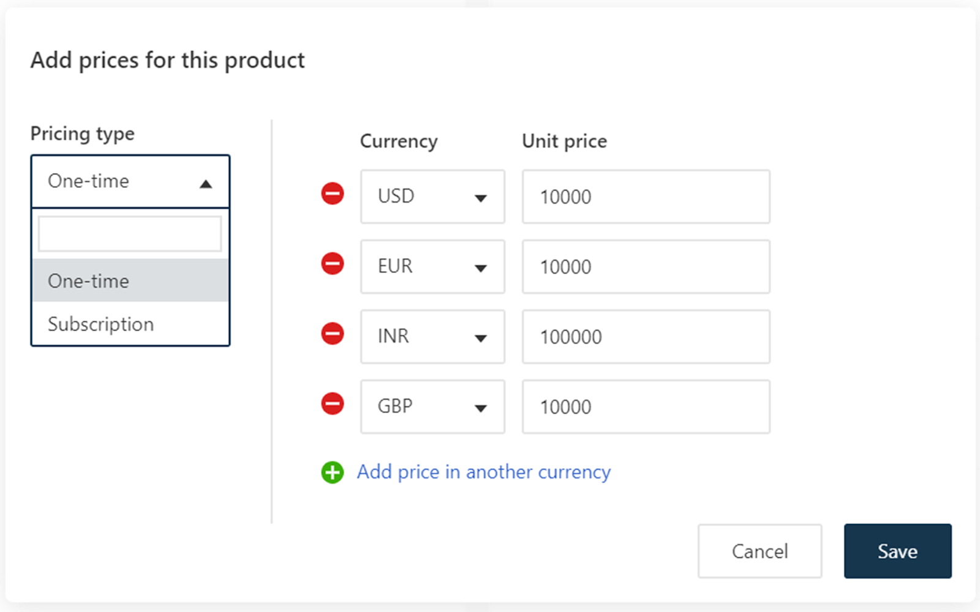Screen dimensions: 980x612
Task: Click the GBP unit price field
Action: pos(646,406)
